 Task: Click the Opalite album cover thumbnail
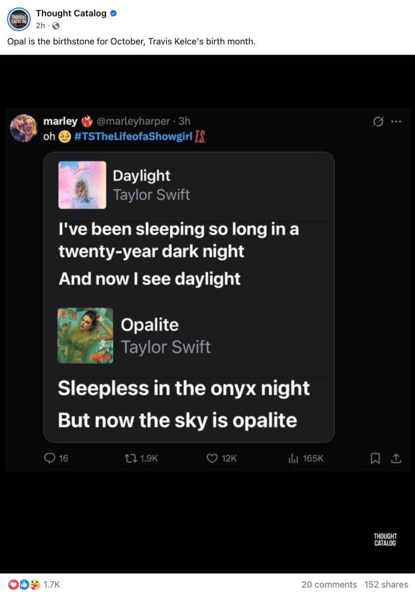(85, 336)
